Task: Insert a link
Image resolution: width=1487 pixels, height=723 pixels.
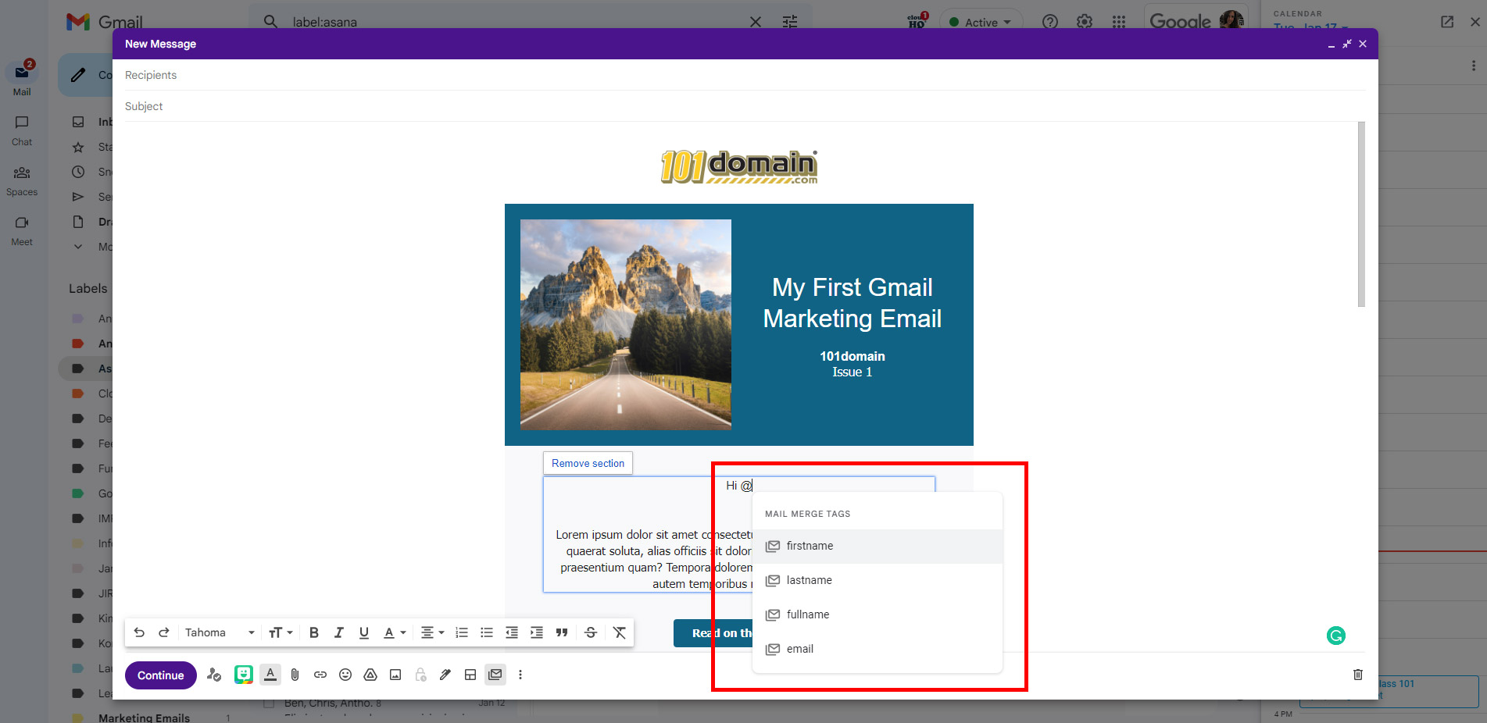Action: tap(320, 675)
